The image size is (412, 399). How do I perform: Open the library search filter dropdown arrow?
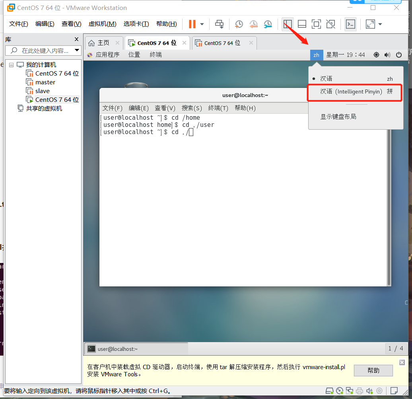pyautogui.click(x=77, y=50)
